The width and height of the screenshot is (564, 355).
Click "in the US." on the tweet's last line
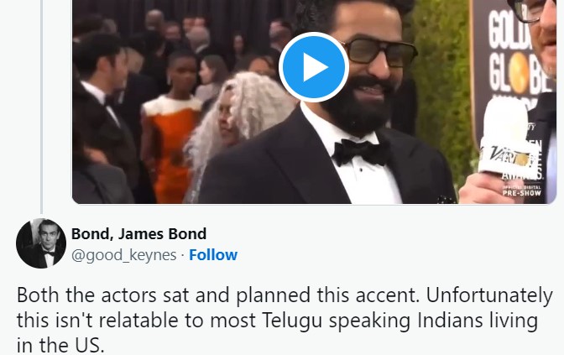point(60,345)
